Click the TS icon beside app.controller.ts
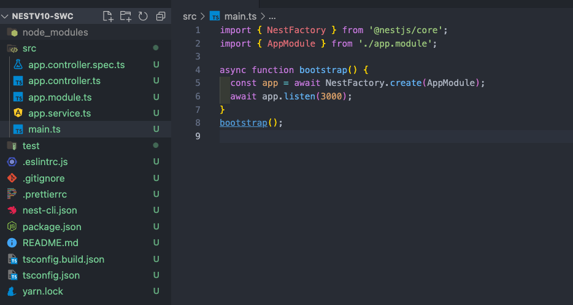 point(18,81)
